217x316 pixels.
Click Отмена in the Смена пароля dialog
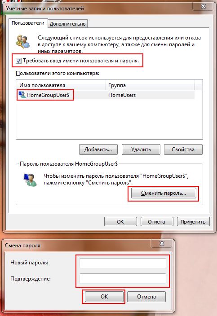point(146,296)
